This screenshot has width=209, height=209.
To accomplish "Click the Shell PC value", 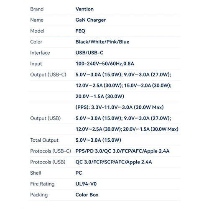I will tap(79, 173).
